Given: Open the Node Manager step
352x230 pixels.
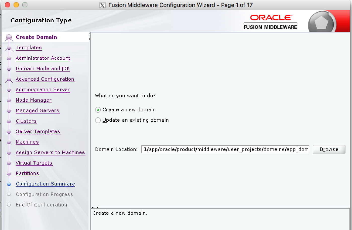Looking at the screenshot, I should 33,100.
